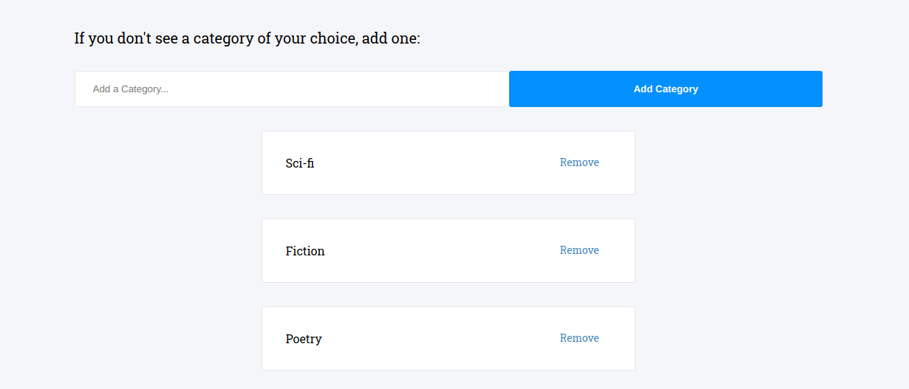Viewport: 909px width, 389px height.
Task: Click the Fiction category name
Action: [x=305, y=251]
